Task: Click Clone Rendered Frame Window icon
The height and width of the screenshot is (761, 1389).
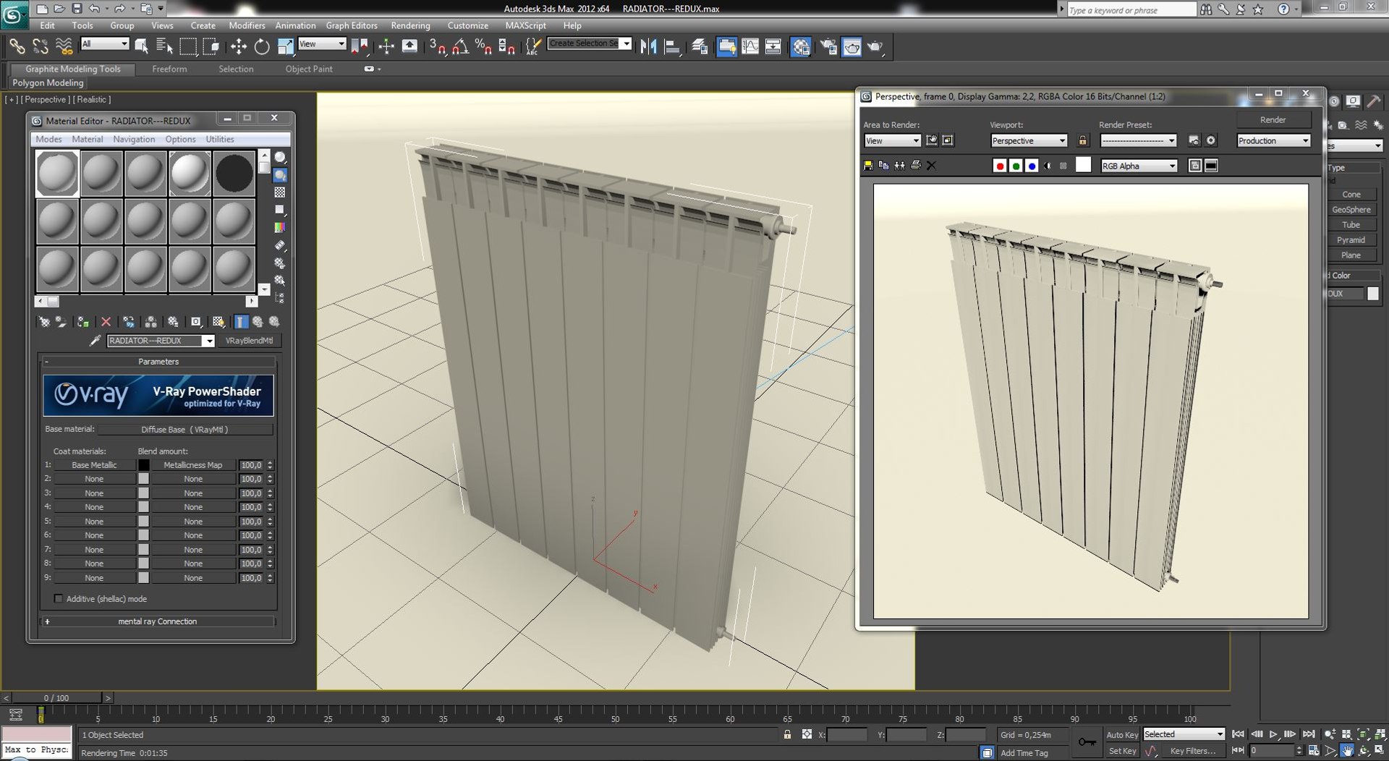Action: 899,166
